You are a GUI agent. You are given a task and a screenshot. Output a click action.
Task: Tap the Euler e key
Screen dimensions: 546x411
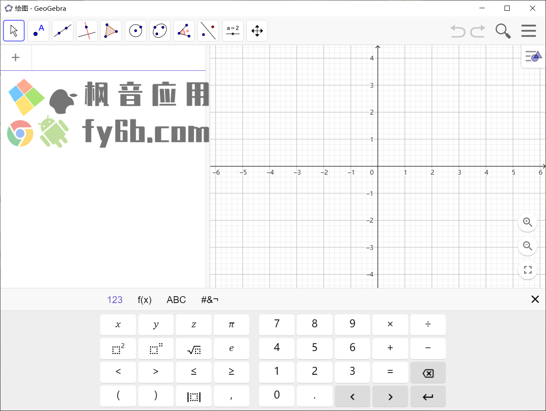point(232,348)
